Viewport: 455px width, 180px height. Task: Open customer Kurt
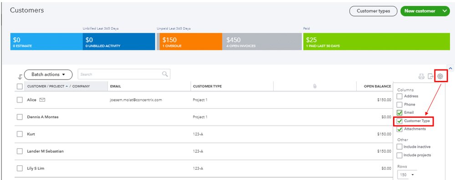31,134
